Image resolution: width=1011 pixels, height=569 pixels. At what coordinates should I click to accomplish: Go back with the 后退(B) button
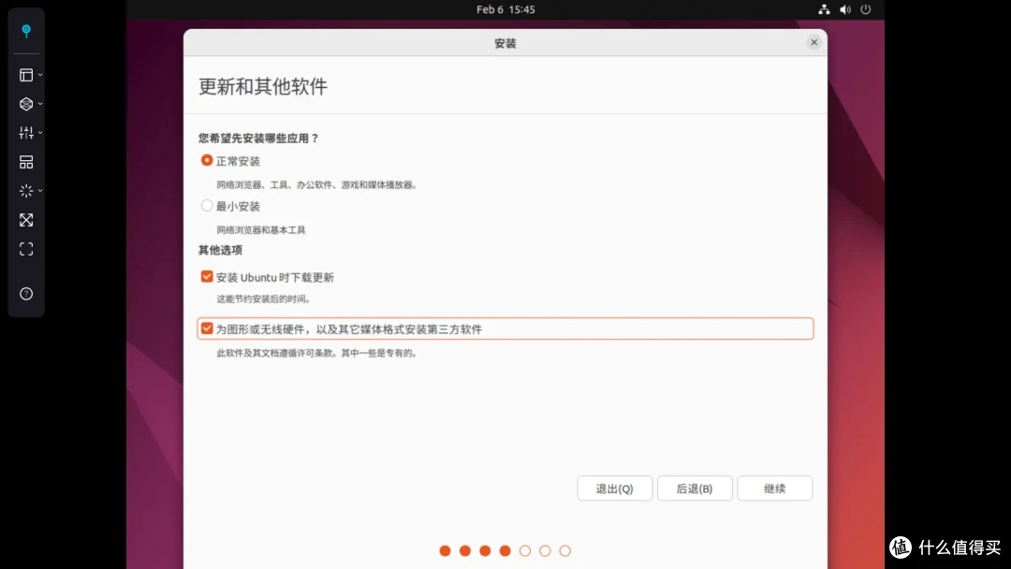click(x=695, y=488)
